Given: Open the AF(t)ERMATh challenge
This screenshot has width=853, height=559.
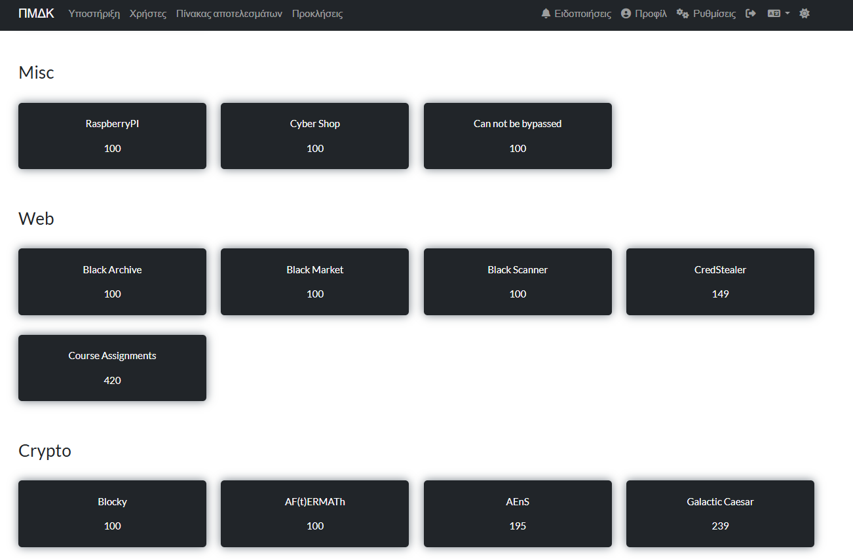Looking at the screenshot, I should tap(314, 514).
